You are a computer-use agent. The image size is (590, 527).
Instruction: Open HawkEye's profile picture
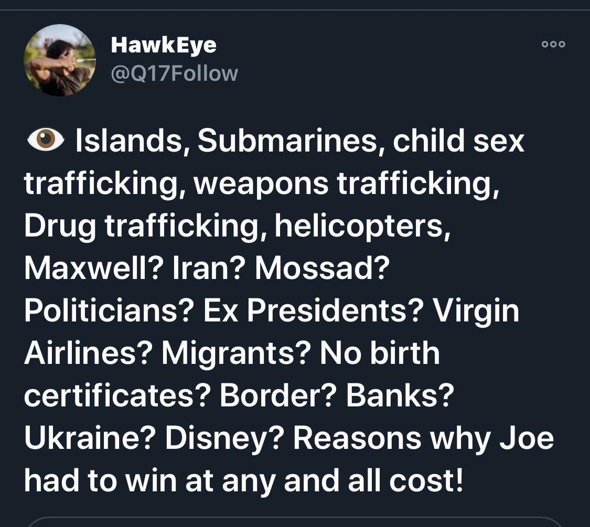[60, 60]
